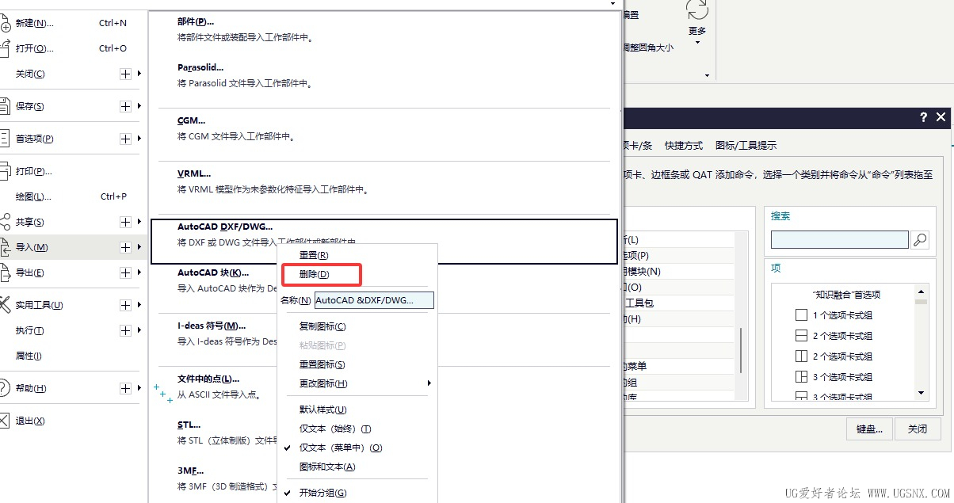Click the save icon beside 保存(S)
Screen dimensions: 954x503
tap(5, 106)
